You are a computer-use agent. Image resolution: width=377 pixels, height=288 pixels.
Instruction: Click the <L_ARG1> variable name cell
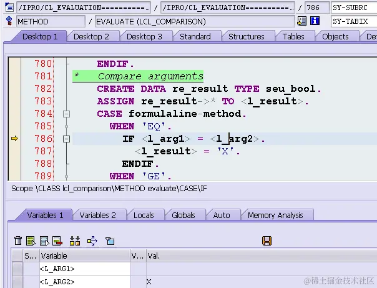point(85,269)
